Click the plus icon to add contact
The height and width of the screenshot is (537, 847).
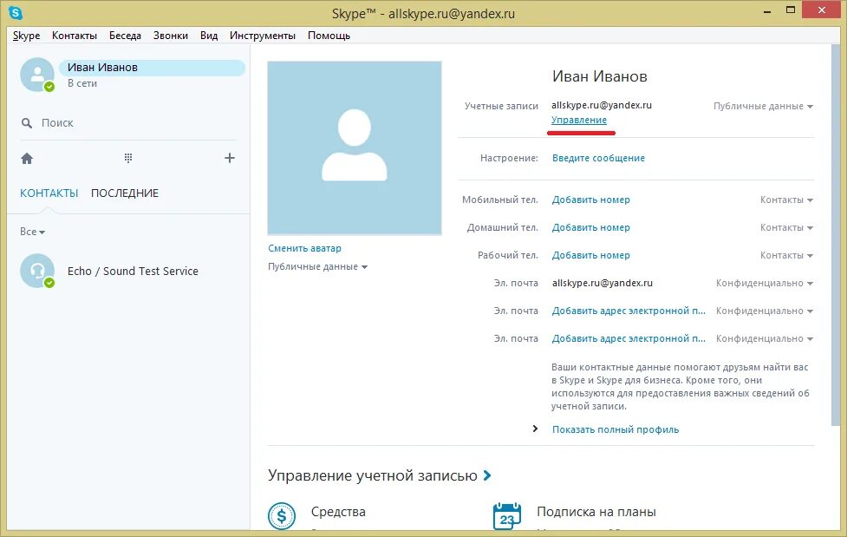pyautogui.click(x=230, y=158)
